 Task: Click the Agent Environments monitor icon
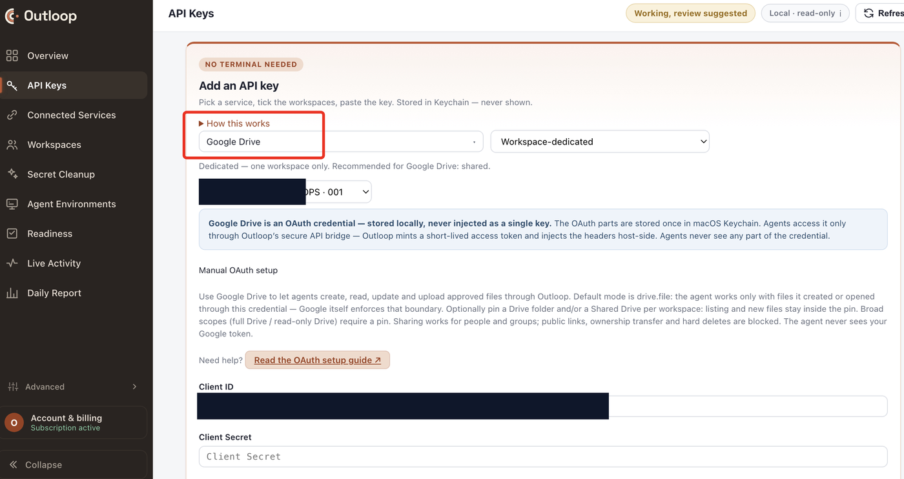12,204
